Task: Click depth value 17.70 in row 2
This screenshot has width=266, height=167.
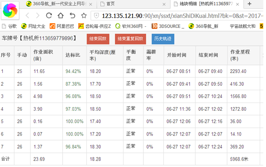Action: click(95, 84)
